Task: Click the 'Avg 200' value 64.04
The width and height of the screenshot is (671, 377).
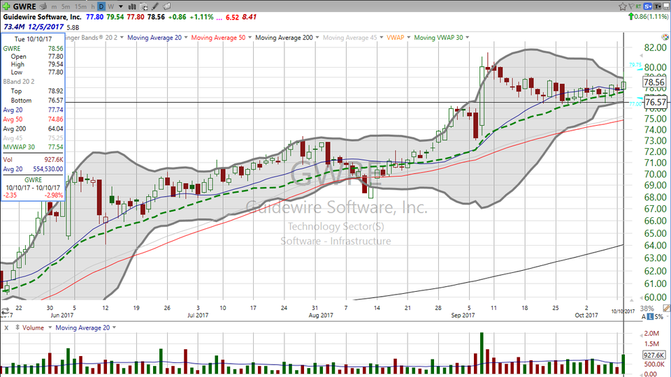Action: tap(56, 128)
